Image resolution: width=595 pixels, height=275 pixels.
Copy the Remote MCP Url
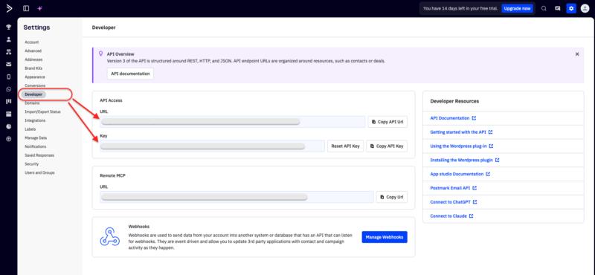pos(392,197)
